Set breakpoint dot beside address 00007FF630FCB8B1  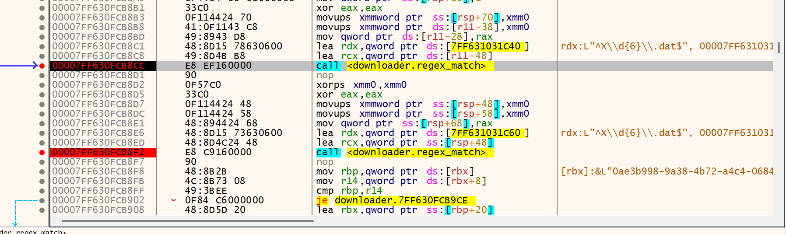click(x=42, y=8)
